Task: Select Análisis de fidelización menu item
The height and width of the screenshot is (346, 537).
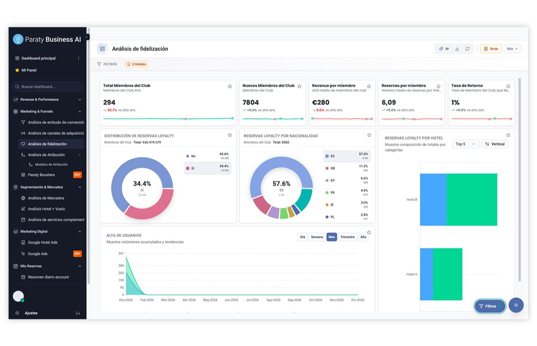Action: (x=51, y=144)
